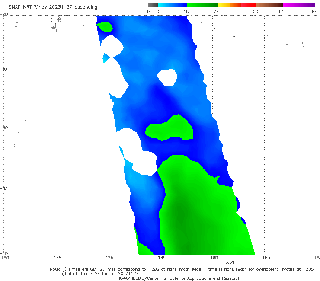Image resolution: width=320 pixels, height=281 pixels.
Task: Click the latitude label '-30'
Action: tap(4, 128)
